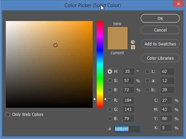Click the blue field showing 79

tap(128, 119)
